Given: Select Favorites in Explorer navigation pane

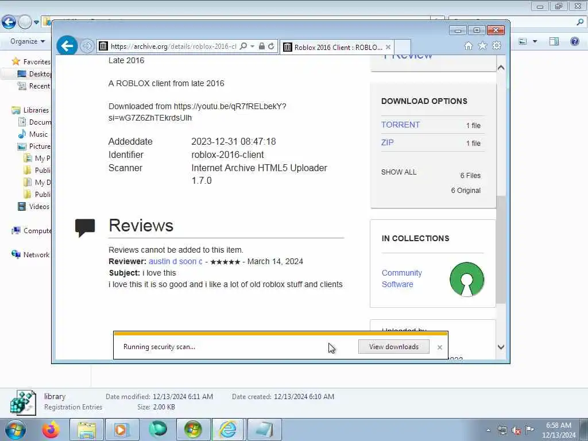Looking at the screenshot, I should click(x=32, y=61).
